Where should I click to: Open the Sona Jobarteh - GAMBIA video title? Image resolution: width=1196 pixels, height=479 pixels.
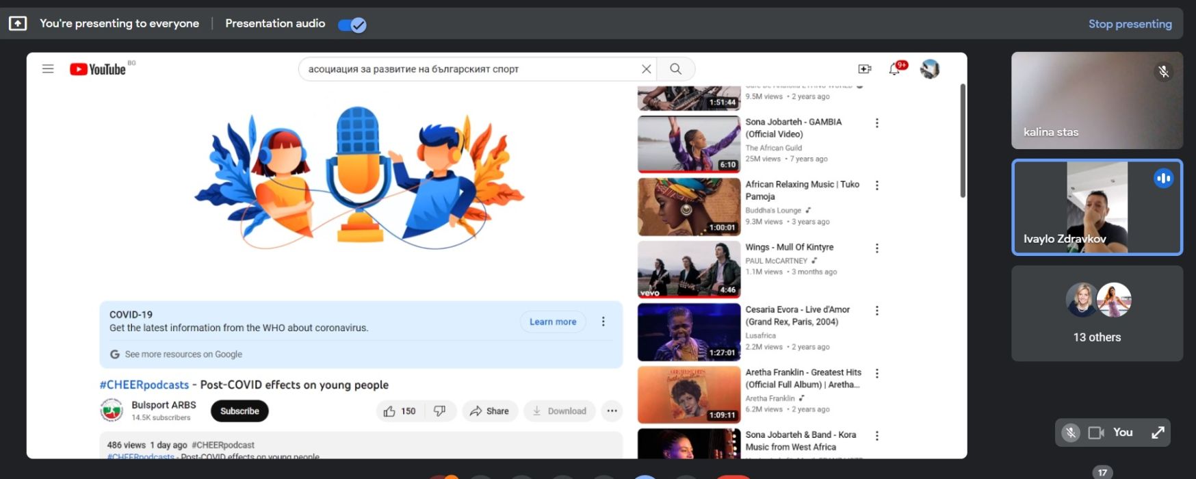point(794,128)
